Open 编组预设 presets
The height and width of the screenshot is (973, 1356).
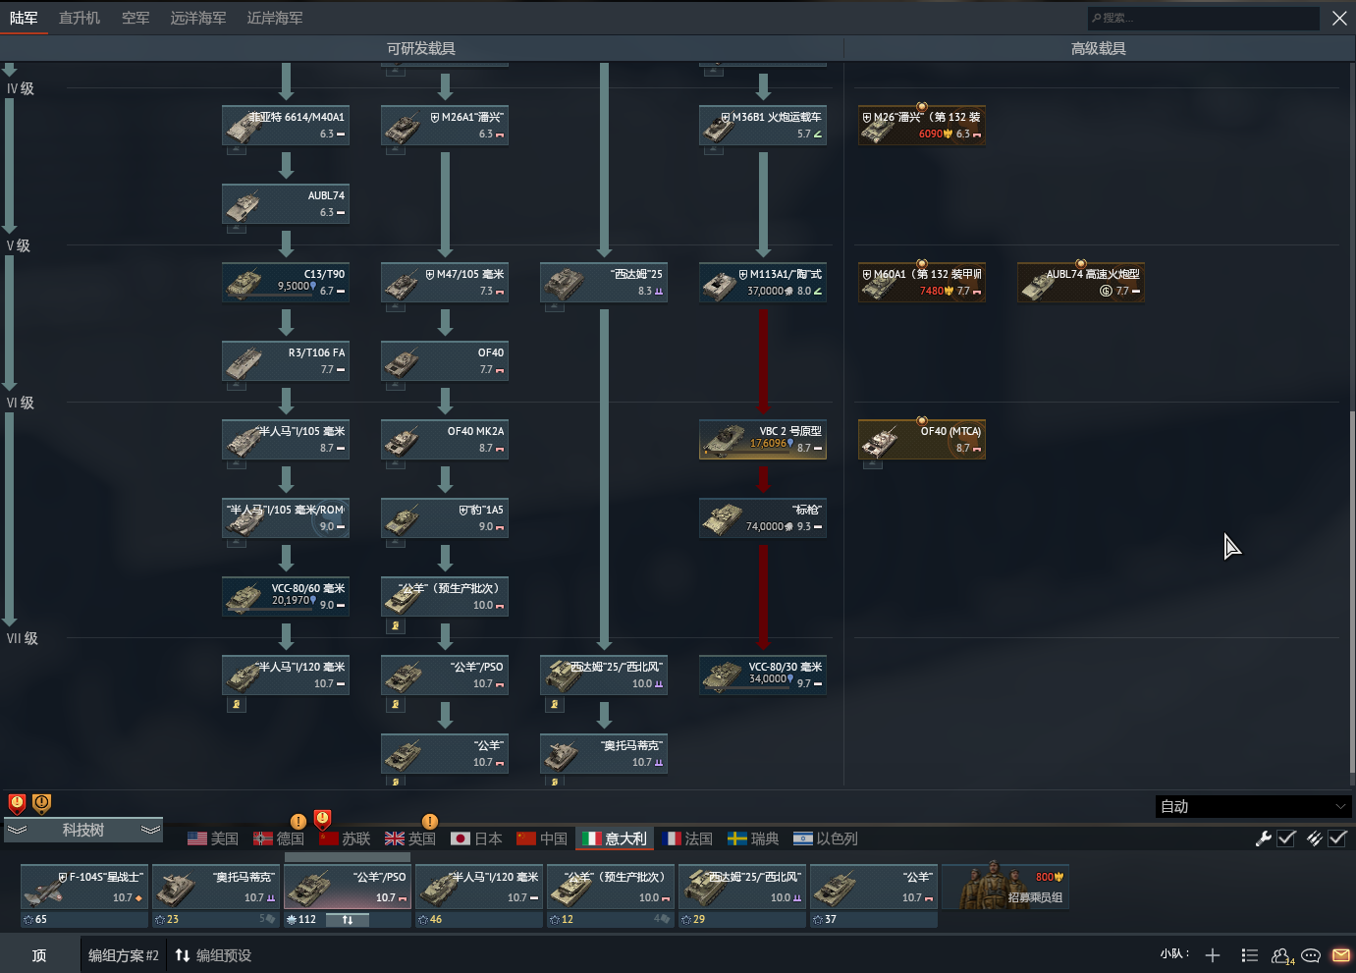(213, 955)
